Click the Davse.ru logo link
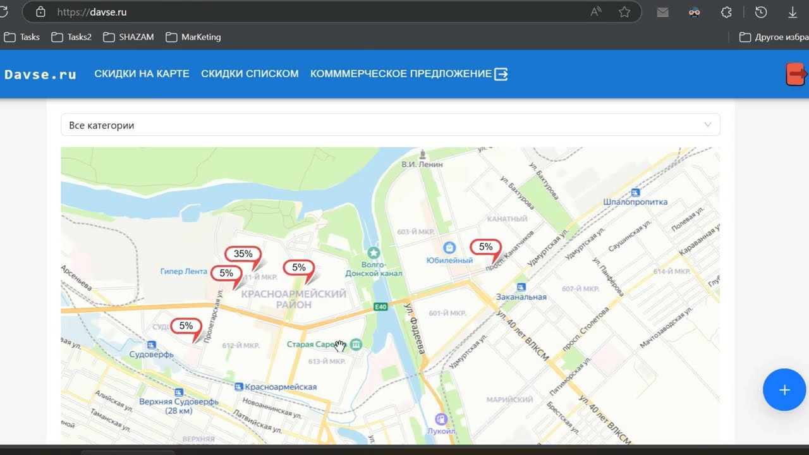This screenshot has width=809, height=455. [40, 75]
